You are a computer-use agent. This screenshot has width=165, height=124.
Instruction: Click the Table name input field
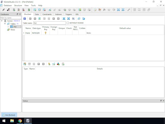pos(49,23)
